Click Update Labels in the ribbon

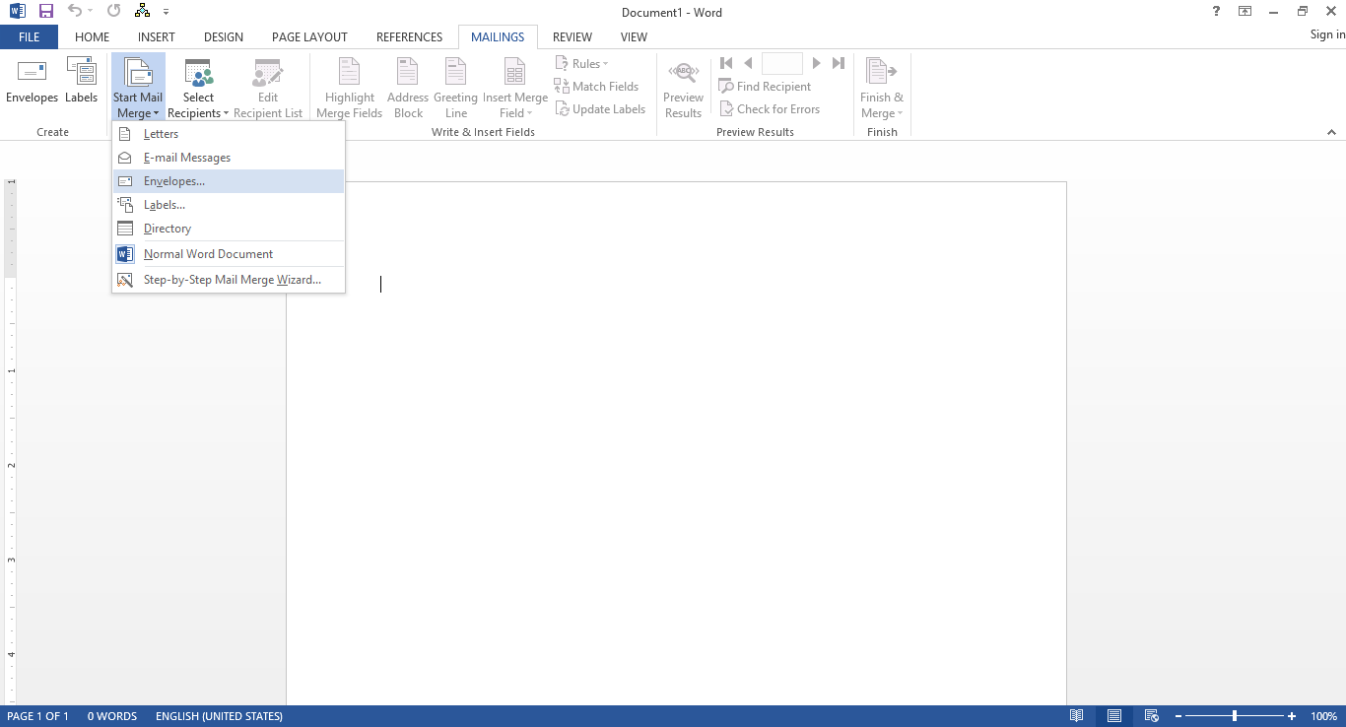pyautogui.click(x=600, y=109)
